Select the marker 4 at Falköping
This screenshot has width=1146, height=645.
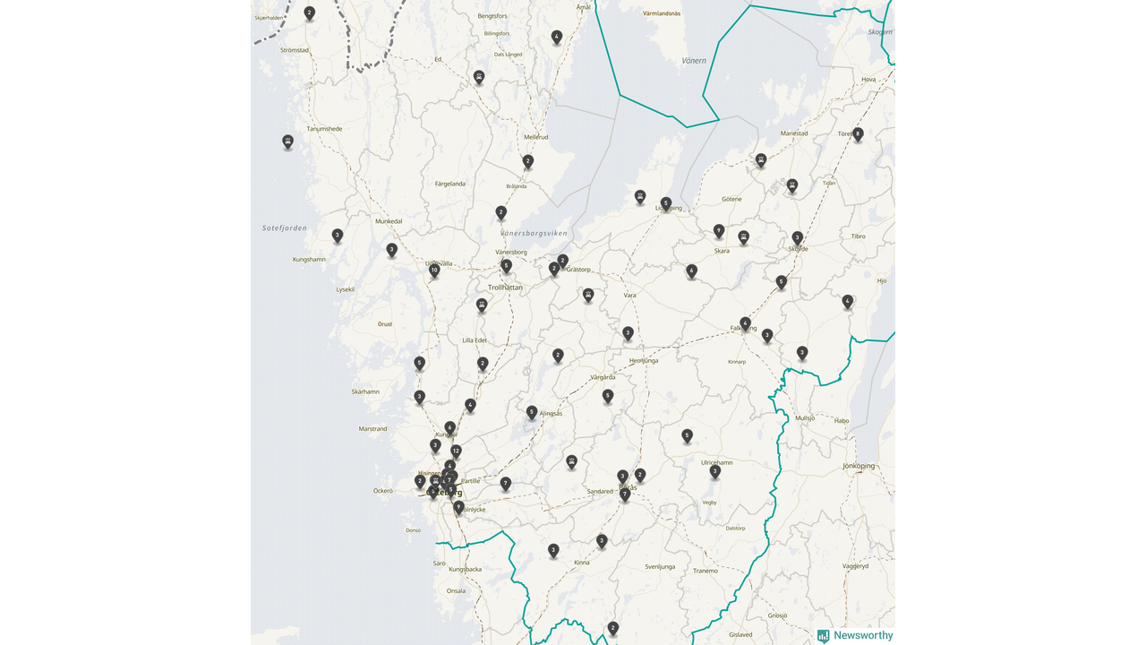tap(745, 324)
